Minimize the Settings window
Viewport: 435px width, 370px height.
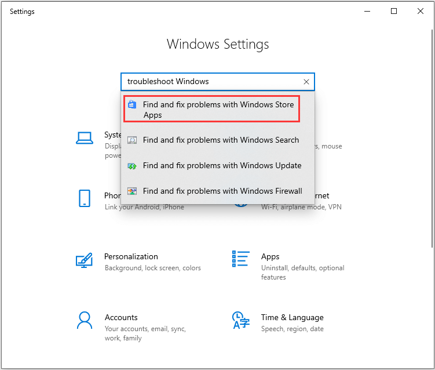tap(367, 12)
